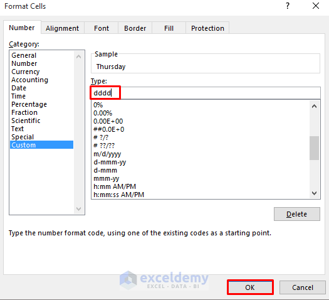Select the Date category
This screenshot has height=300, width=329.
pos(42,88)
